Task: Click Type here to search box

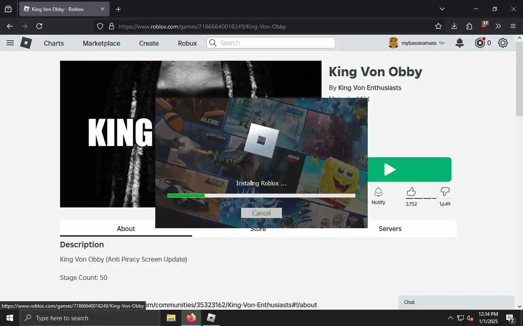Action: (90, 318)
